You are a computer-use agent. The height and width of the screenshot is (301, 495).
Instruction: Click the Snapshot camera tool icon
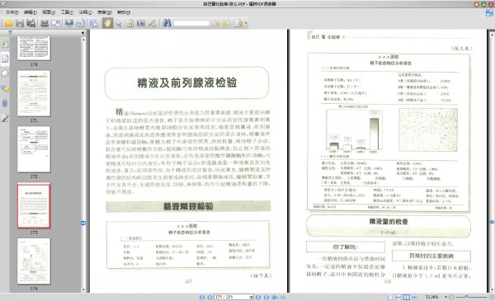click(x=141, y=23)
